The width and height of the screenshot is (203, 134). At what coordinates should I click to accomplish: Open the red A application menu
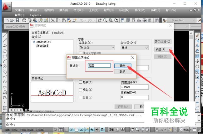coord(7,7)
